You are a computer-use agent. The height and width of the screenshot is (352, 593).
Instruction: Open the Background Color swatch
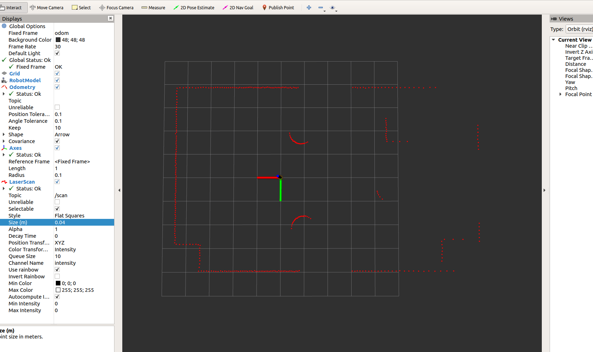58,40
